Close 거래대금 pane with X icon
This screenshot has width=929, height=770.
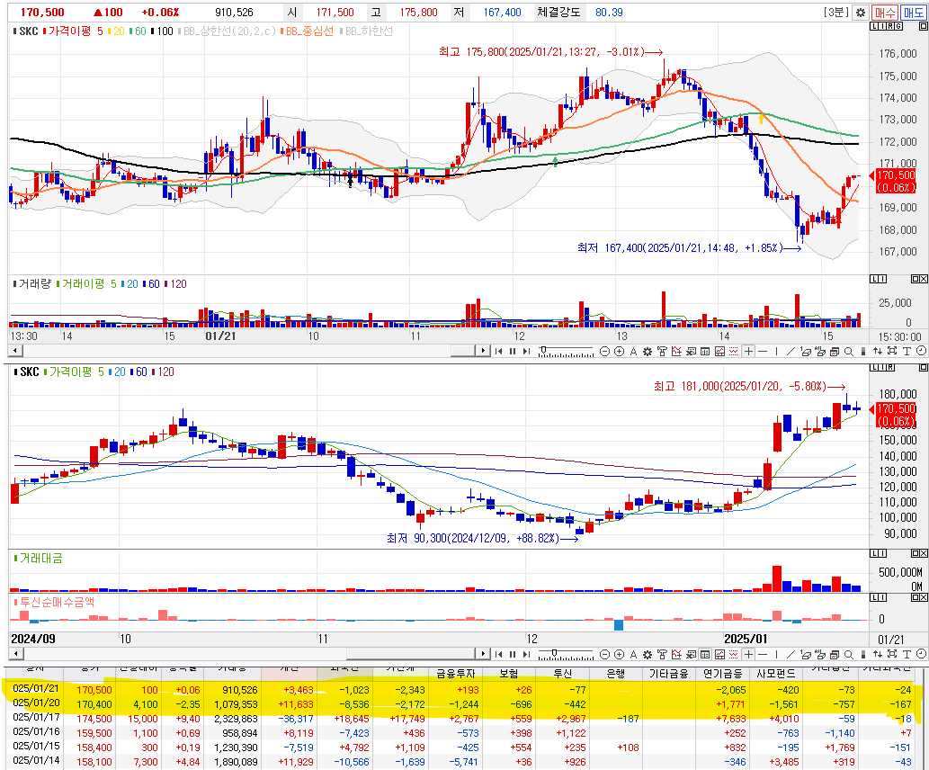pos(923,553)
